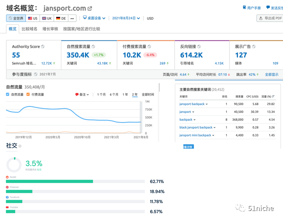The height and width of the screenshot is (220, 283).
Task: Switch to the 增长审核 tab
Action: point(50,29)
